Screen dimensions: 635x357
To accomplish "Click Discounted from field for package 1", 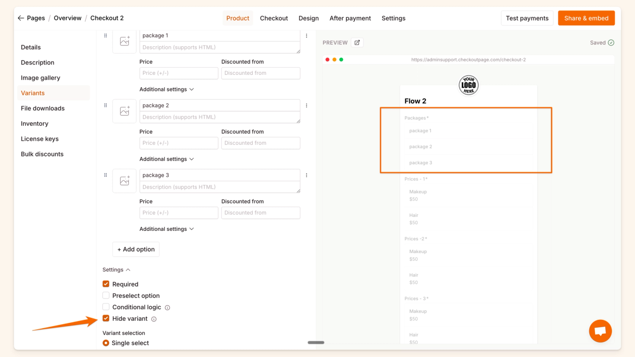I will coord(261,73).
